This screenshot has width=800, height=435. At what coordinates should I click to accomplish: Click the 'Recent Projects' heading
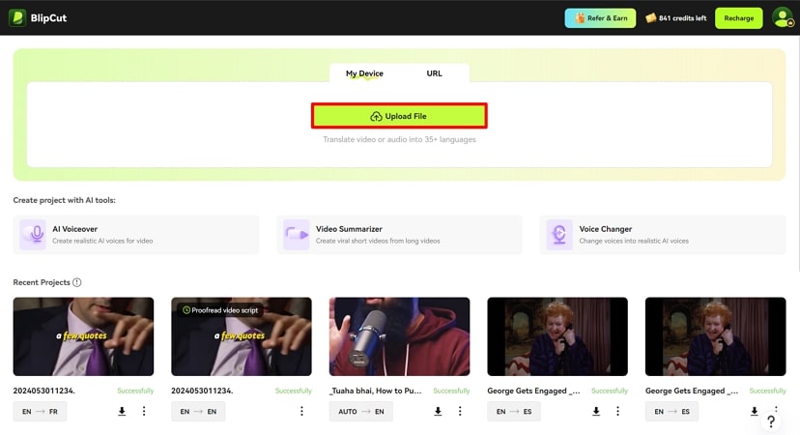tap(42, 282)
